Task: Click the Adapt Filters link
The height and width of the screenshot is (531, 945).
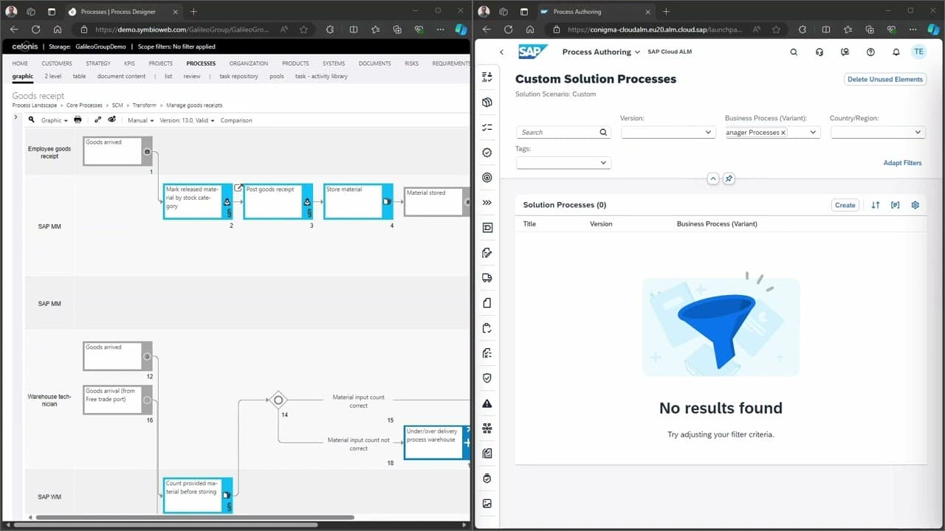Action: [902, 163]
